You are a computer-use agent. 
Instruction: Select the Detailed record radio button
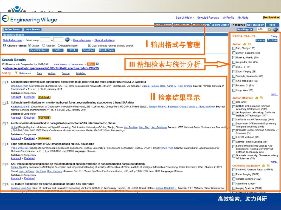coord(59,46)
